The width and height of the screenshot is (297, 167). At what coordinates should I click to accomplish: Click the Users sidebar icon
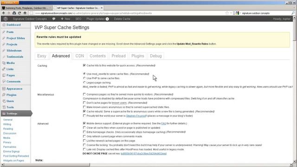pos(4,101)
